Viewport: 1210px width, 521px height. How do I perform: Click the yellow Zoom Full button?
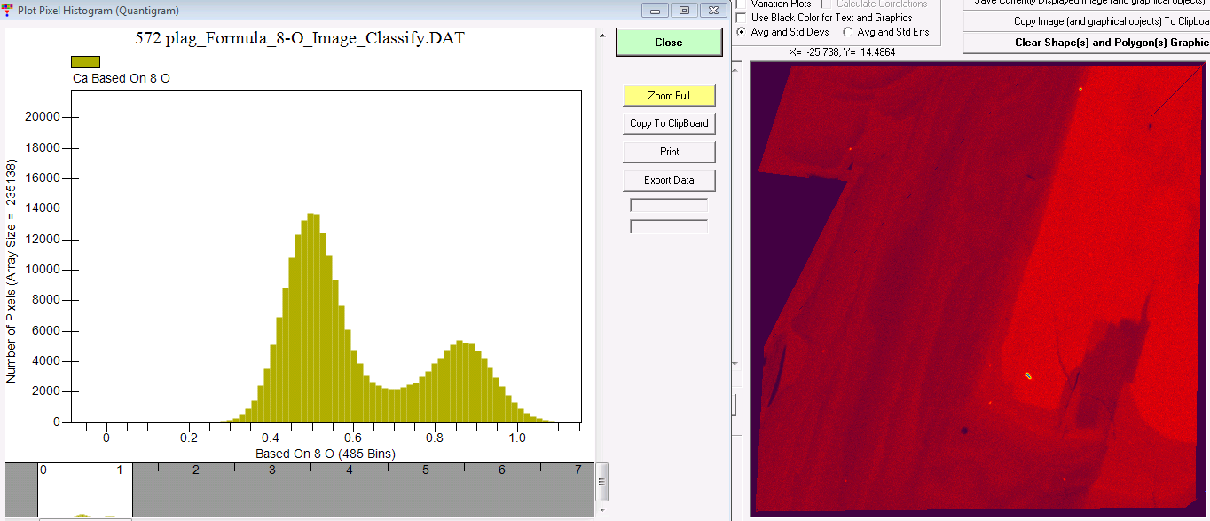point(669,95)
